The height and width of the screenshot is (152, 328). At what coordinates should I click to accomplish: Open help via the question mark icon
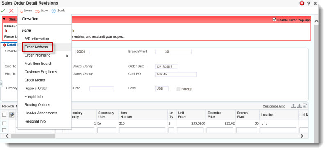tap(309, 3)
